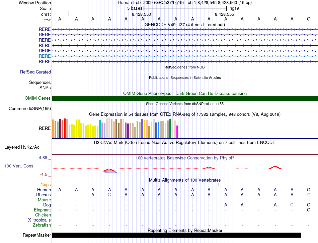Image resolution: width=318 pixels, height=243 pixels.
Task: Open the Multiz Alignments of 100 Vertebrates title
Action: pyautogui.click(x=184, y=180)
